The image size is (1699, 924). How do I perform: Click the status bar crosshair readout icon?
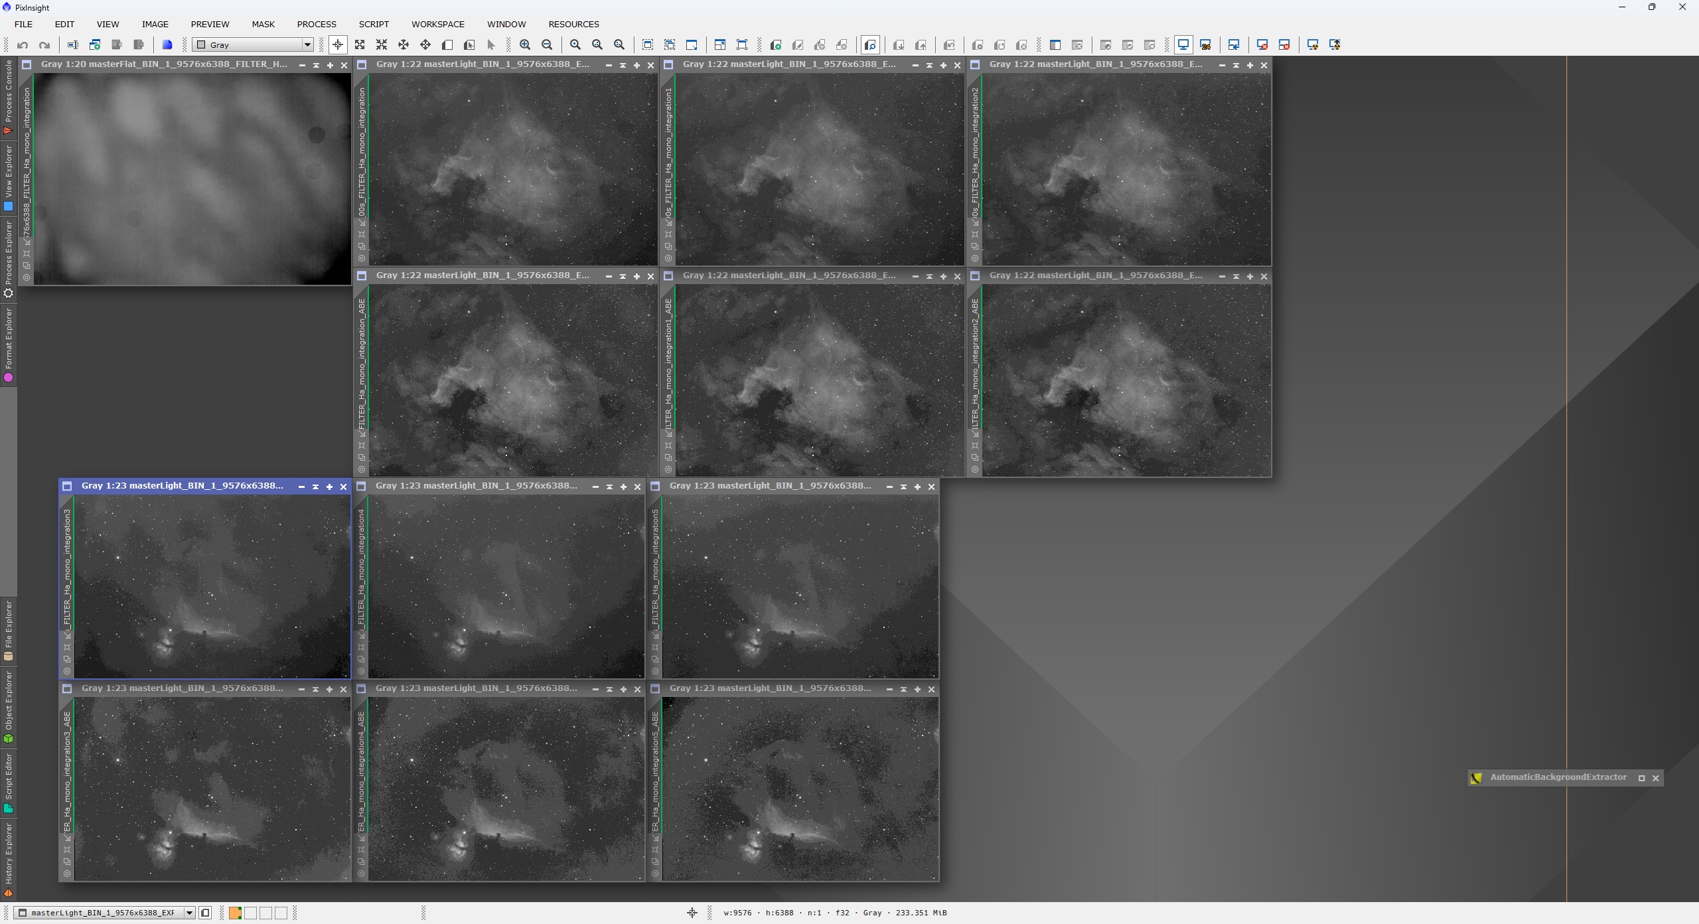(x=692, y=913)
